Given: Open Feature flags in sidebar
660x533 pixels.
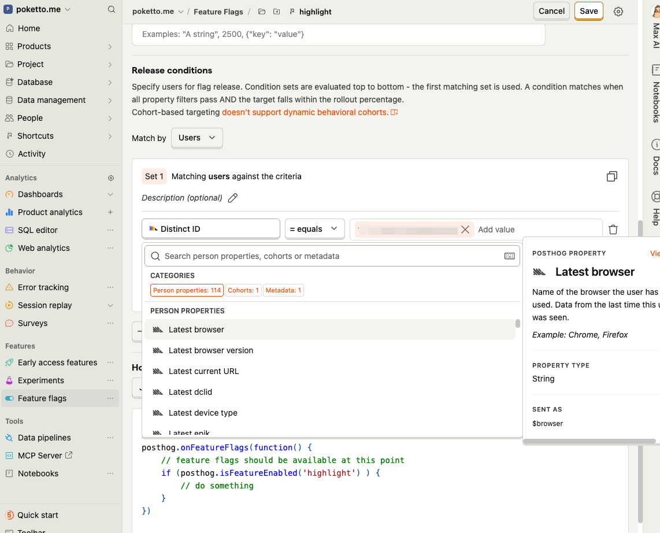Looking at the screenshot, I should [x=42, y=398].
